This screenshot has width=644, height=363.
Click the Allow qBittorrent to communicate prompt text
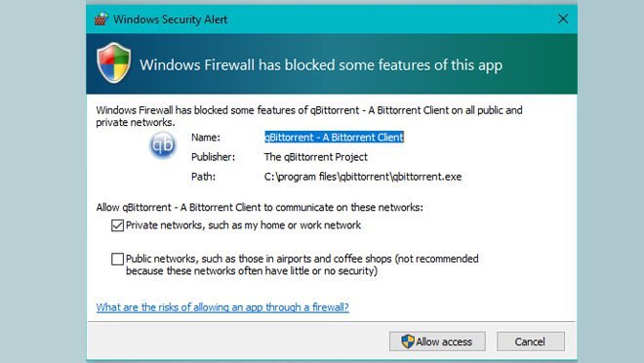[260, 208]
